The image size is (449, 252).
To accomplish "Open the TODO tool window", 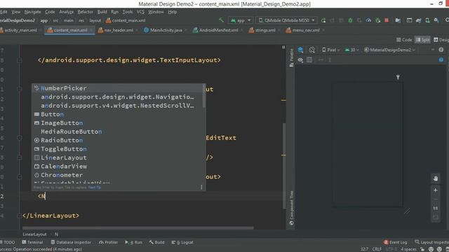I will 8,242.
